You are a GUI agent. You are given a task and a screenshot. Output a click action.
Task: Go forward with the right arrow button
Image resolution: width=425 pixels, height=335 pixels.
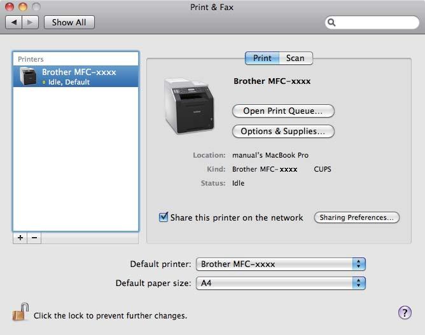(30, 22)
